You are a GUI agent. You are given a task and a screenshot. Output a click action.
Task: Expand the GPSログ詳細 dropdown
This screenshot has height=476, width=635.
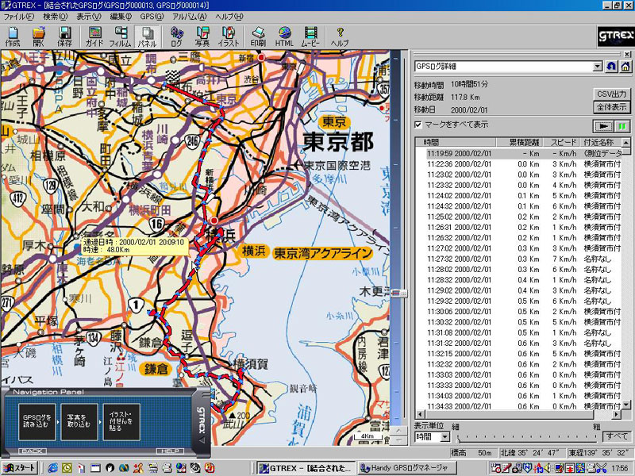tap(598, 67)
